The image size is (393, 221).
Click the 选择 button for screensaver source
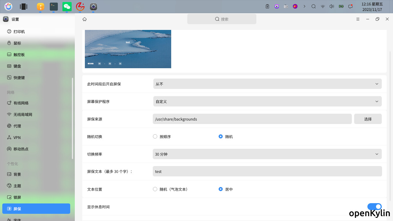pos(368,119)
